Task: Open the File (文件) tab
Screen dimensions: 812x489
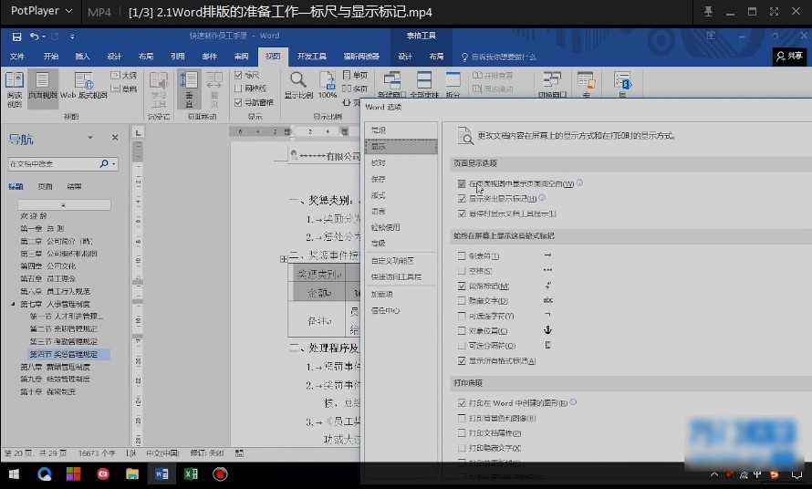Action: (16, 57)
